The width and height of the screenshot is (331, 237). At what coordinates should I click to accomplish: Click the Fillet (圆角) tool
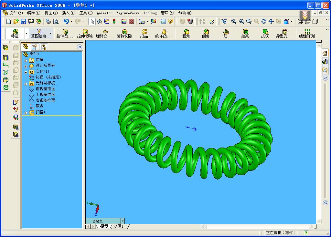[186, 34]
